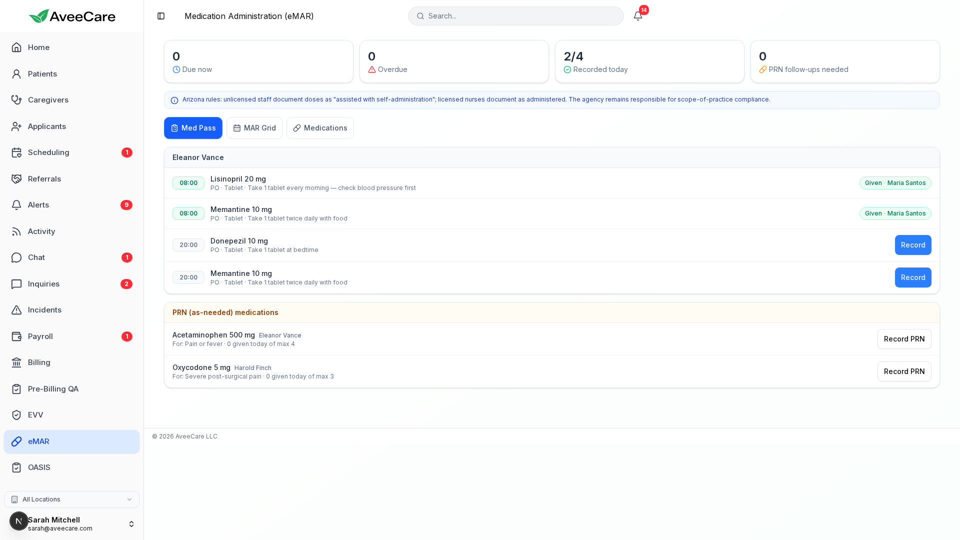Viewport: 960px width, 540px height.
Task: Open the Payroll sidebar item
Action: tap(71, 336)
